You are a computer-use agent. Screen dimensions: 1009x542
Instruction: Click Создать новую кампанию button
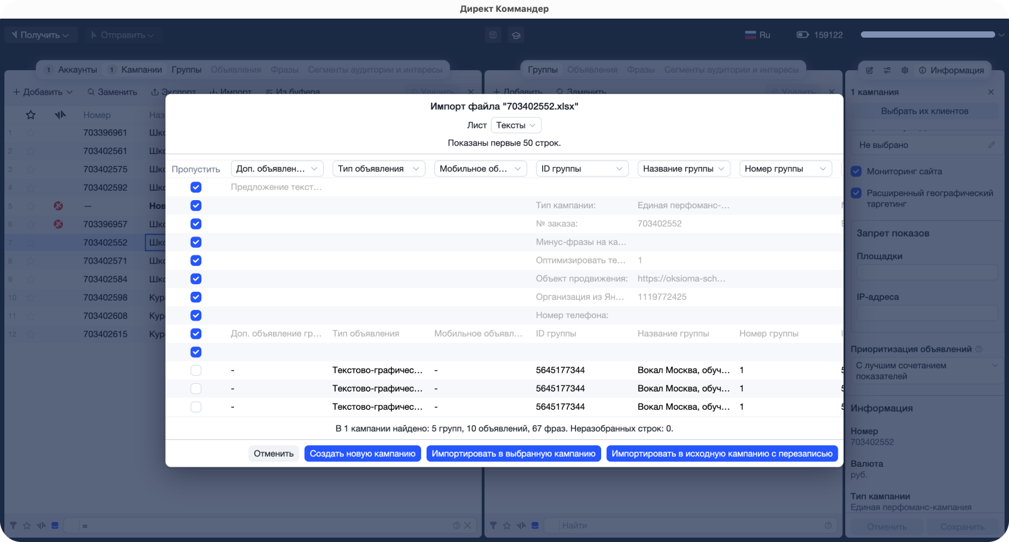[x=363, y=454]
